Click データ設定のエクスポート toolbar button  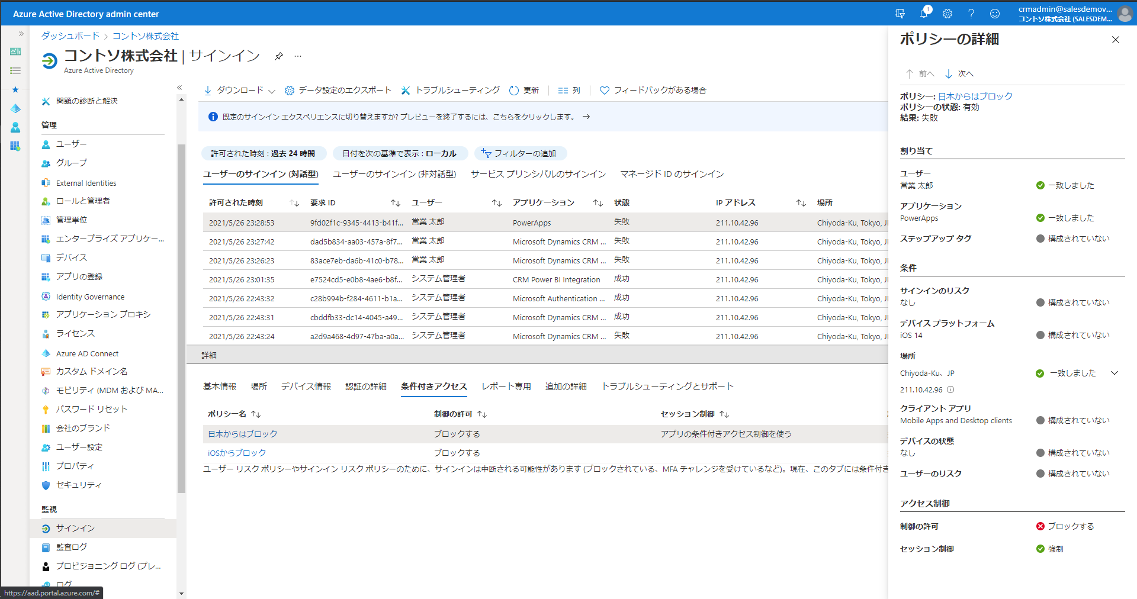pyautogui.click(x=338, y=90)
